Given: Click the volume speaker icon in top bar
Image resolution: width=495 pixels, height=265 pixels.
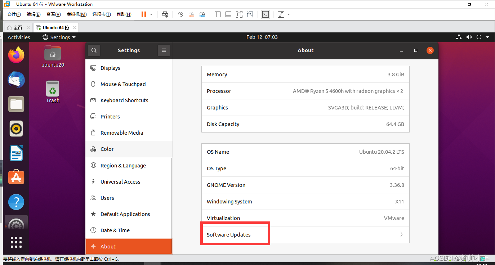Looking at the screenshot, I should click(x=469, y=37).
